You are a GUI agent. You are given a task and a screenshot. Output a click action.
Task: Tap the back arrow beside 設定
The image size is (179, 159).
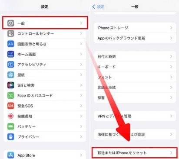tap(94, 6)
